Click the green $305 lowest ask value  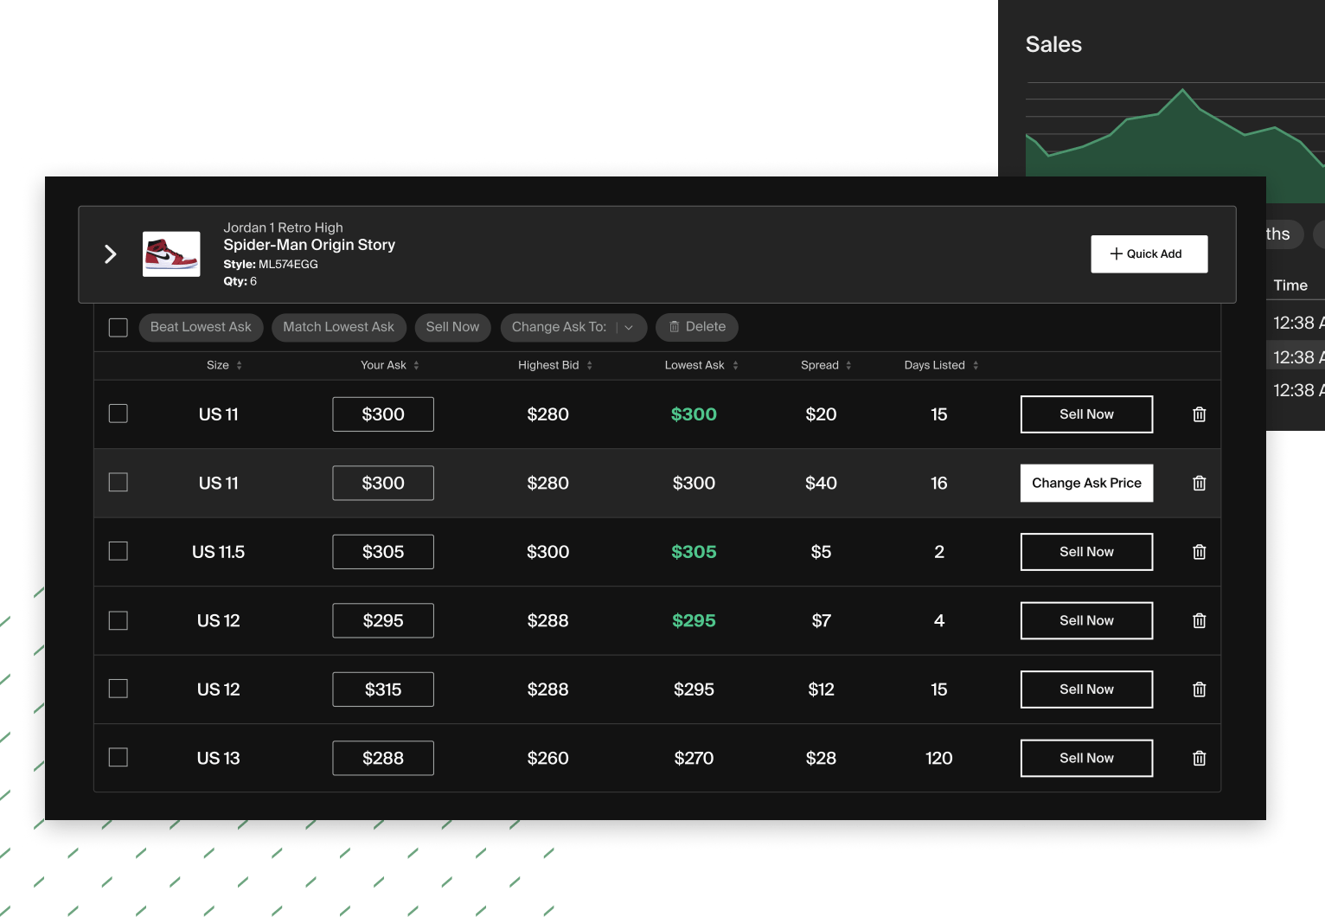(694, 552)
